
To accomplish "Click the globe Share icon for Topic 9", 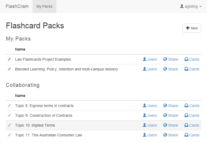I will coord(165,115).
